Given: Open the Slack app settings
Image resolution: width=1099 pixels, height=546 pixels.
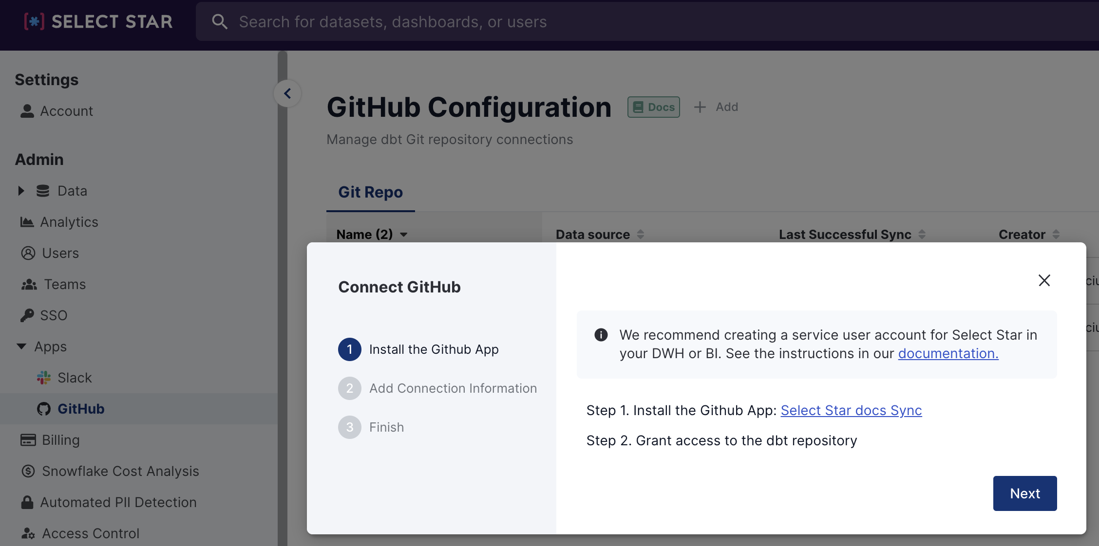Looking at the screenshot, I should (x=74, y=378).
